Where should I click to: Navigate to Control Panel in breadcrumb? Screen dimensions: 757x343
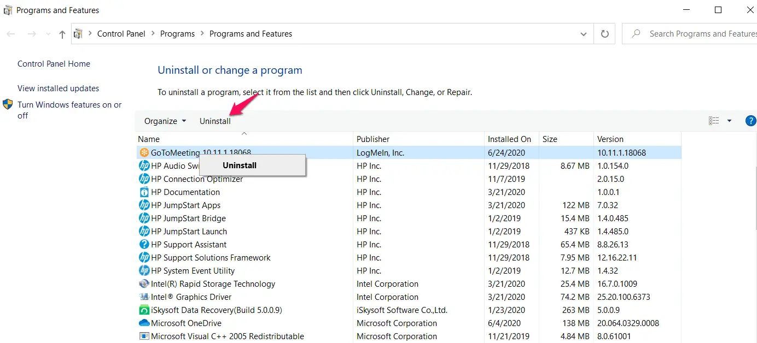121,34
